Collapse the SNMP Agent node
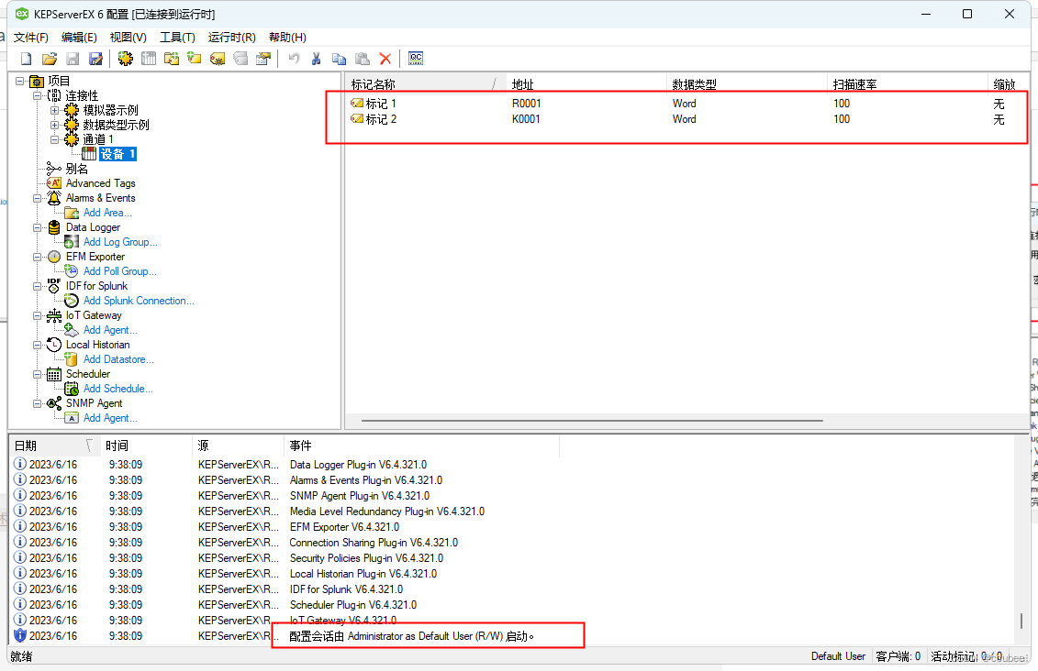Screen dimensions: 1038x671 (x=37, y=403)
